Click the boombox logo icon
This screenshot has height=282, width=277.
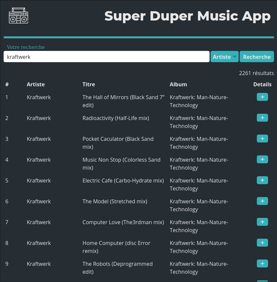[x=19, y=15]
